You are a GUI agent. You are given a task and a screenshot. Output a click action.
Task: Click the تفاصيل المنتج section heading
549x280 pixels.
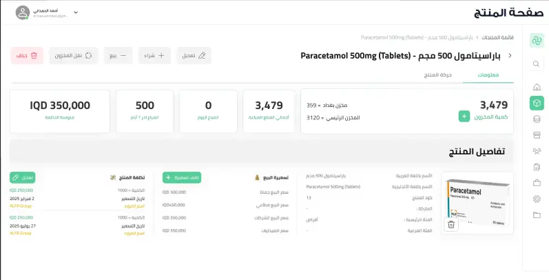click(477, 152)
